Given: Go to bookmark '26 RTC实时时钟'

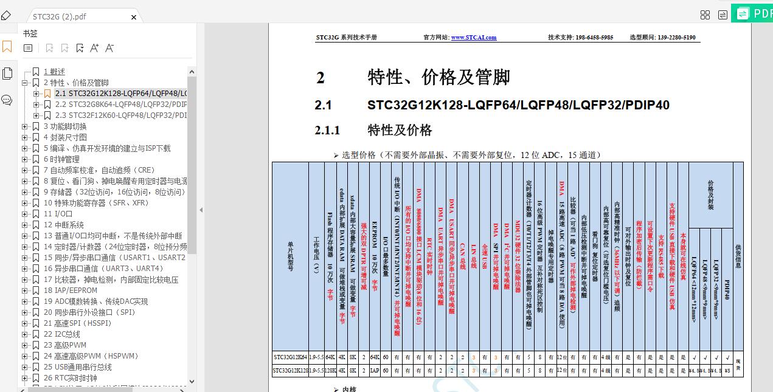Looking at the screenshot, I should [70, 378].
